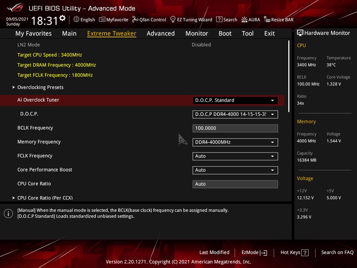Image resolution: width=357 pixels, height=268 pixels.
Task: Click the BCLK Frequency input field
Action: tap(235, 128)
